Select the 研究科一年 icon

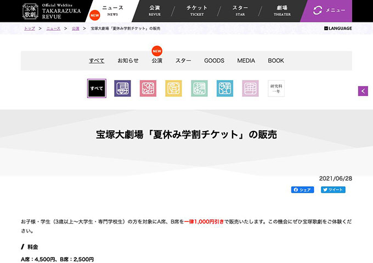pos(276,88)
